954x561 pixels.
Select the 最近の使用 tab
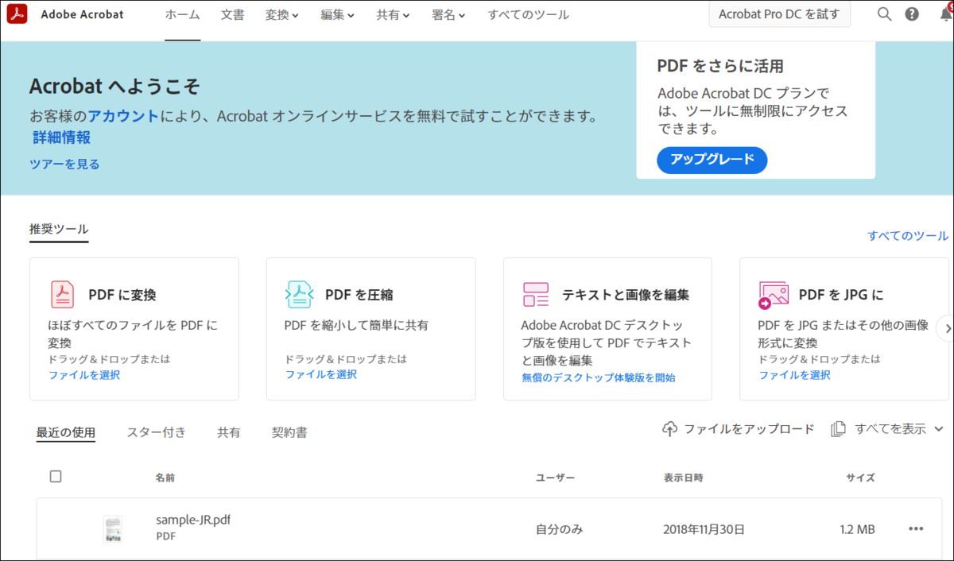pos(66,432)
